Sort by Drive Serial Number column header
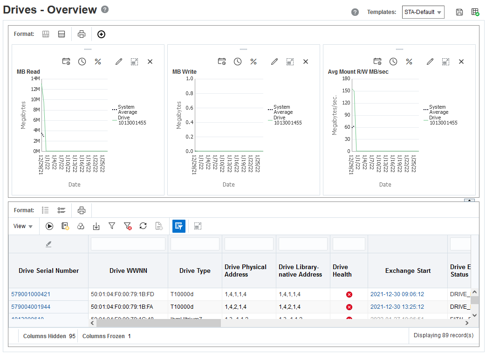The width and height of the screenshot is (486, 354). click(48, 271)
